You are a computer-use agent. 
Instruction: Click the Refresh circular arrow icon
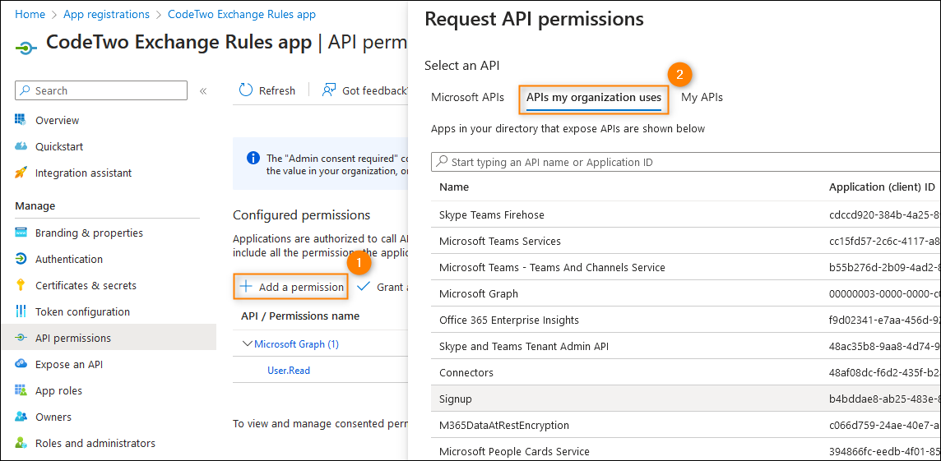(x=246, y=90)
